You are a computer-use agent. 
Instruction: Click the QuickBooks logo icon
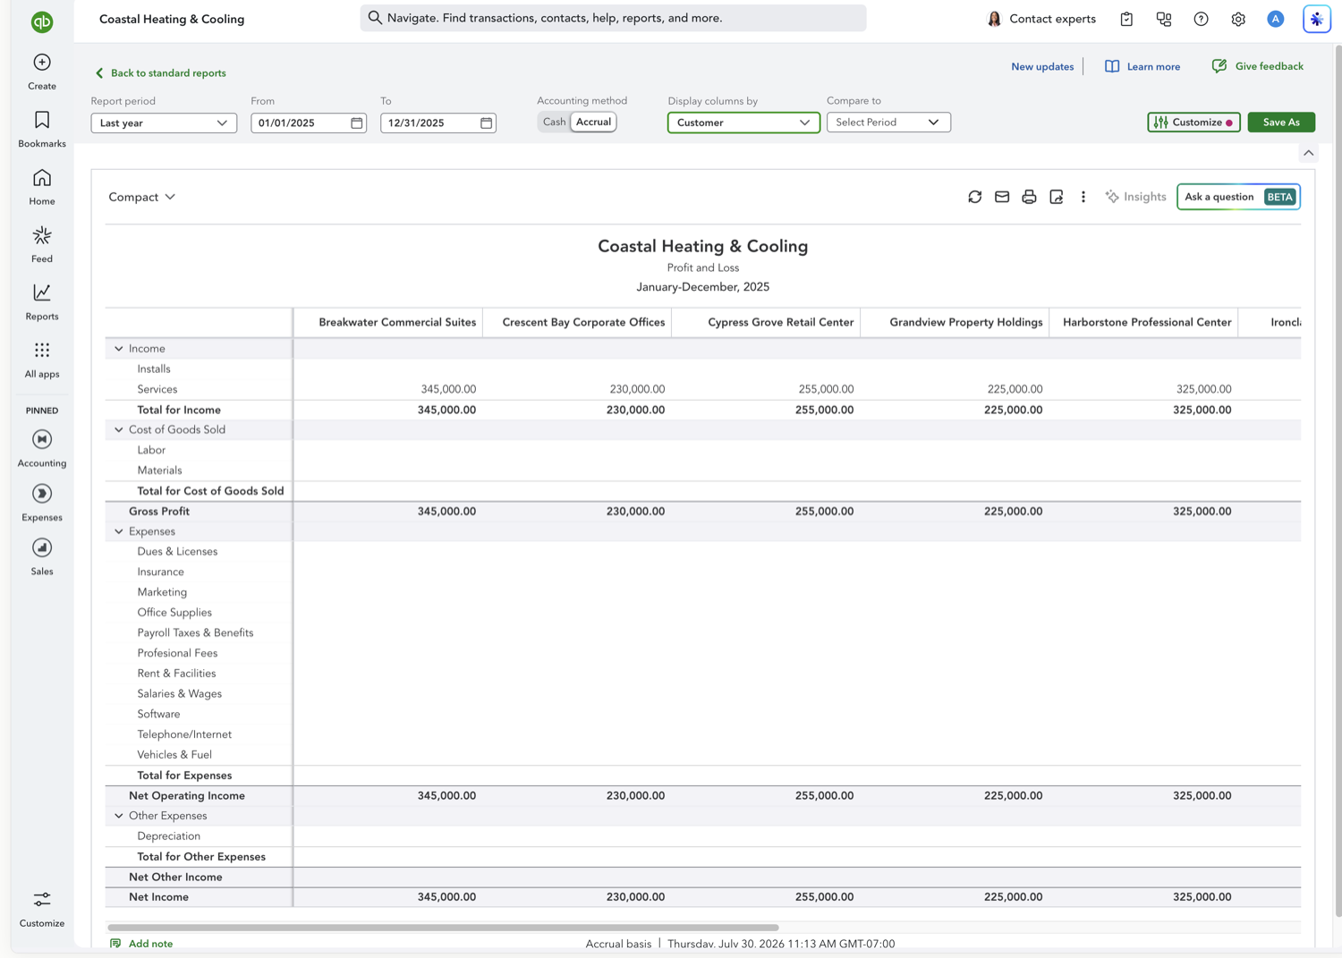point(42,21)
